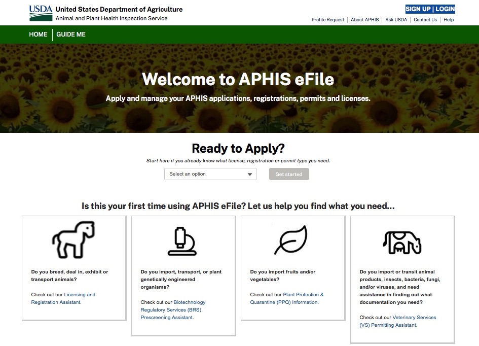Click the 'Ready to Apply?' heading
This screenshot has width=479, height=346.
[238, 148]
